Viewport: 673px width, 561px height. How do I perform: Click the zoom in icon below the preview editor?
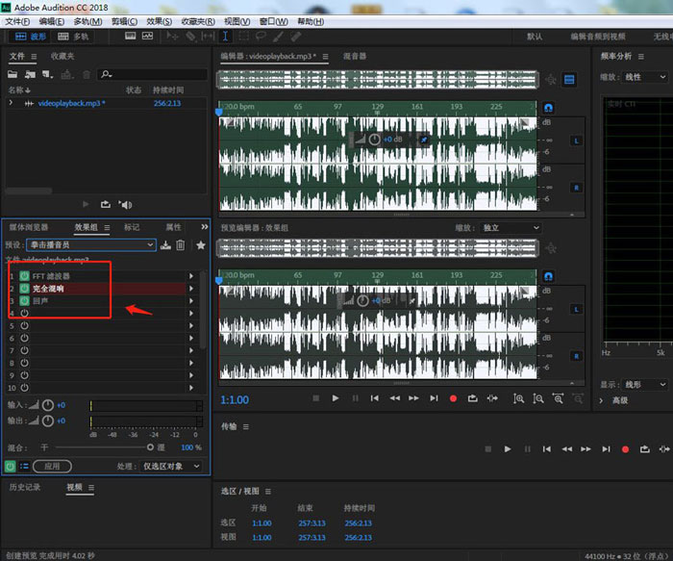click(519, 398)
